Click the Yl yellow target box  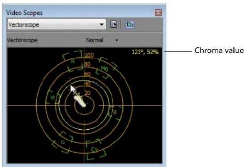coord(53,97)
